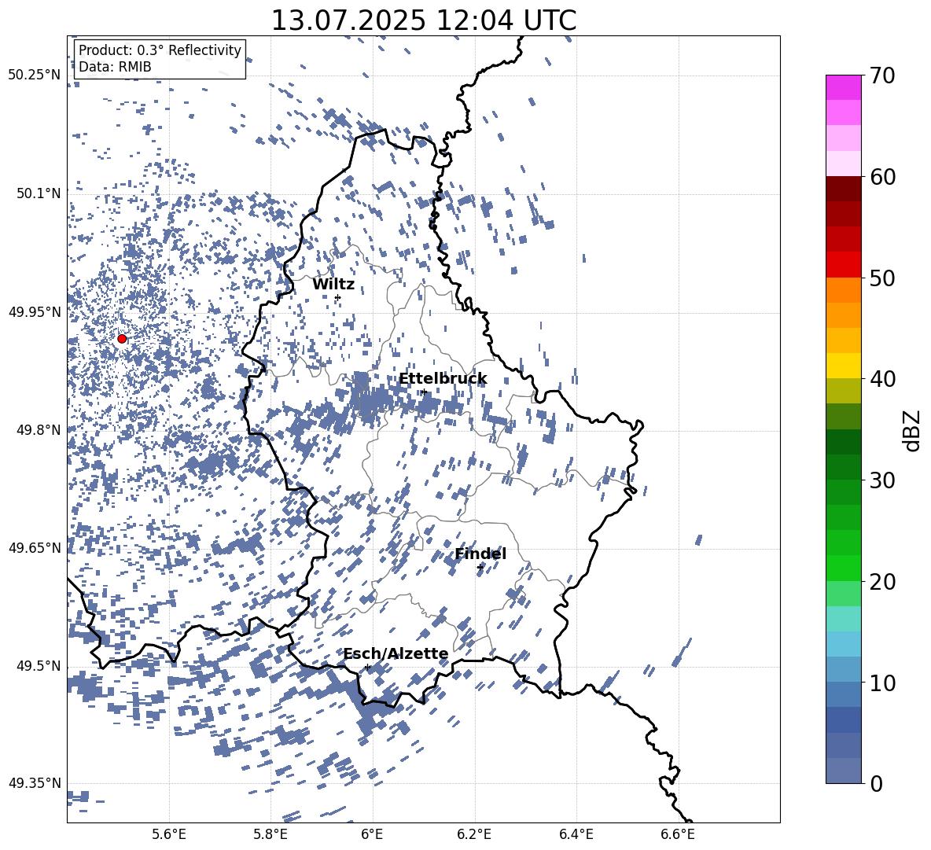931x850 pixels.
Task: Click the 60 dBZ colorbar tick label
Action: [882, 176]
